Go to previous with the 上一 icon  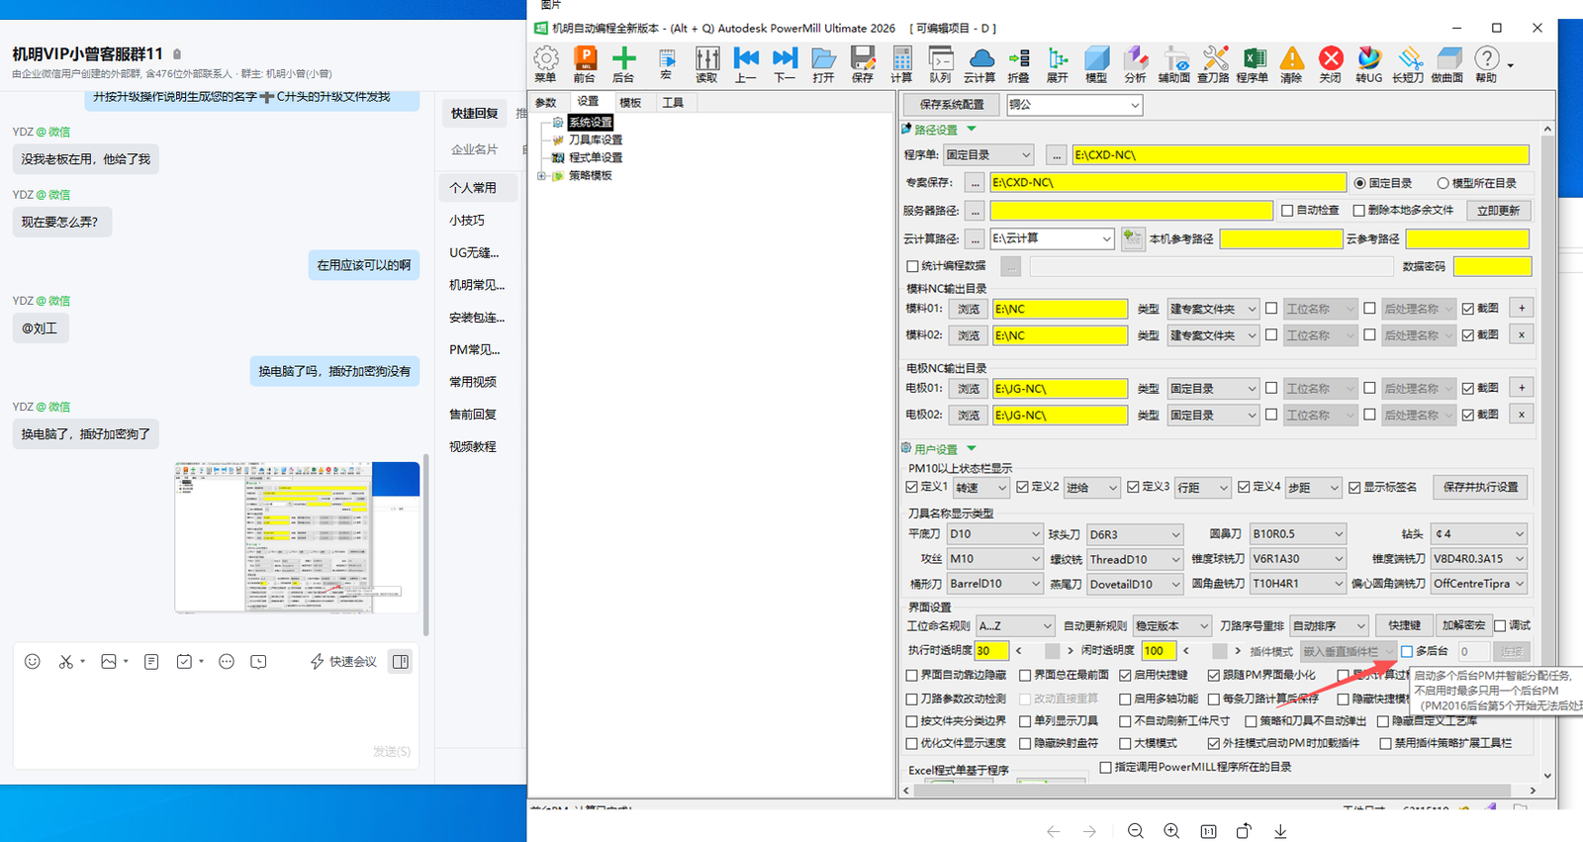pyautogui.click(x=746, y=64)
